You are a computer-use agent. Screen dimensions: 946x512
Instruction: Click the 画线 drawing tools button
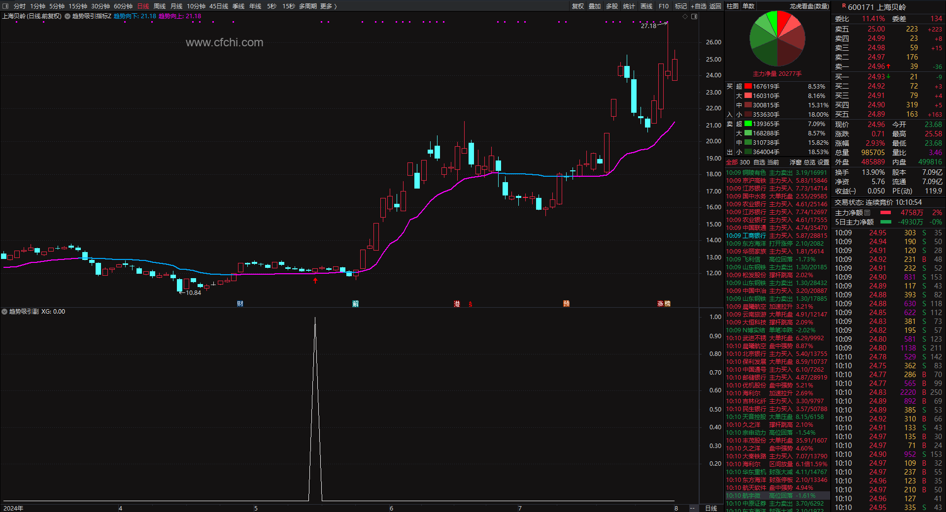click(646, 6)
